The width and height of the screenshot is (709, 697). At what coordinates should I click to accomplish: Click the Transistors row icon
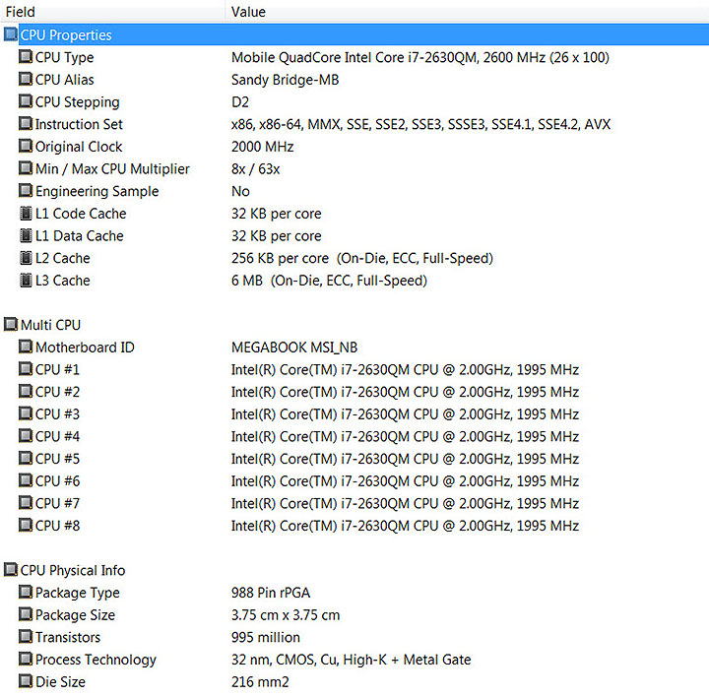coord(26,637)
